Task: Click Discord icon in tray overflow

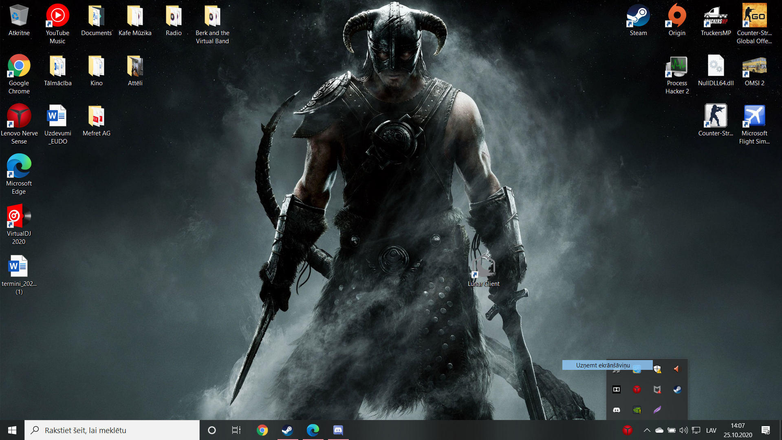Action: pyautogui.click(x=617, y=410)
